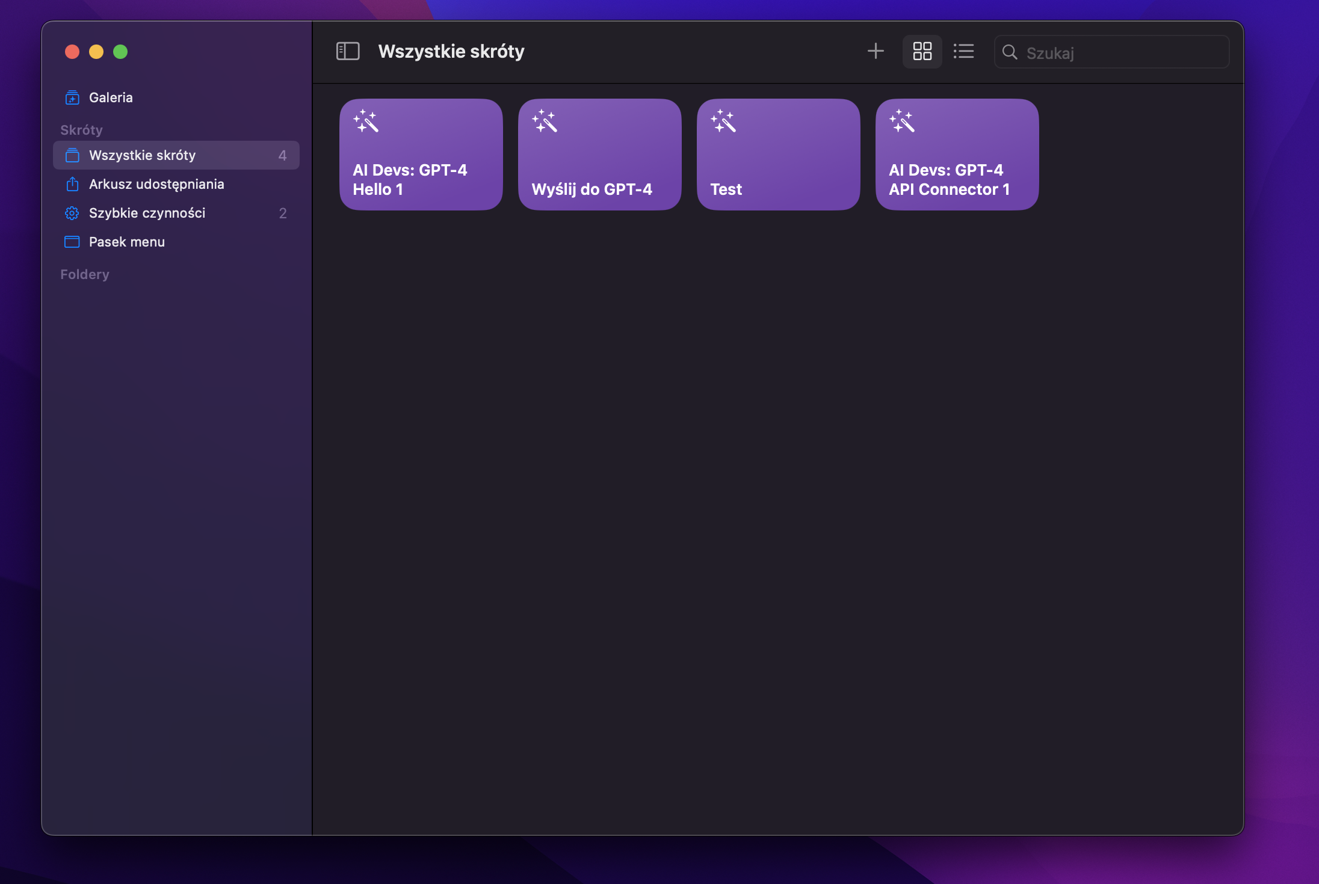
Task: Select Wszystkie skróty in the sidebar
Action: click(x=176, y=155)
